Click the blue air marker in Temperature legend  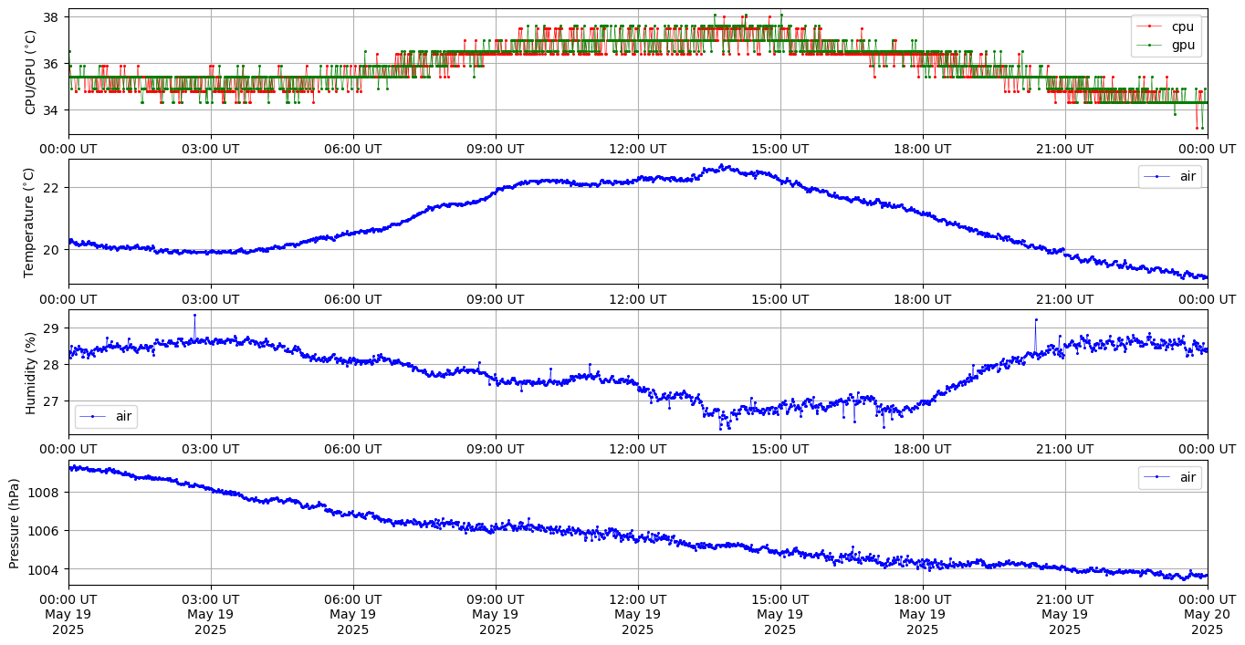(x=1157, y=177)
